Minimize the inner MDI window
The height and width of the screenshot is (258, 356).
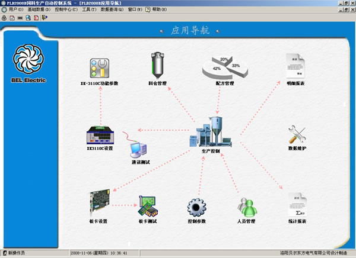pos(341,10)
